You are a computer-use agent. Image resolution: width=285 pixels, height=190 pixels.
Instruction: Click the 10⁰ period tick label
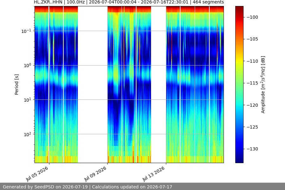pos(28,66)
